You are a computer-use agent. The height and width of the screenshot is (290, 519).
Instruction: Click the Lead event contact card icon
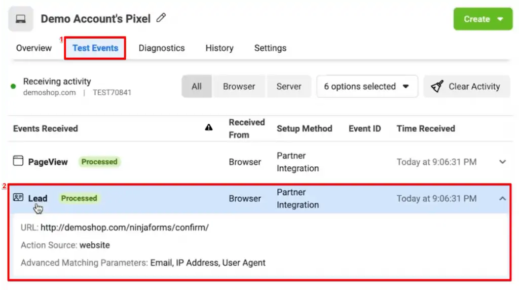tap(18, 198)
